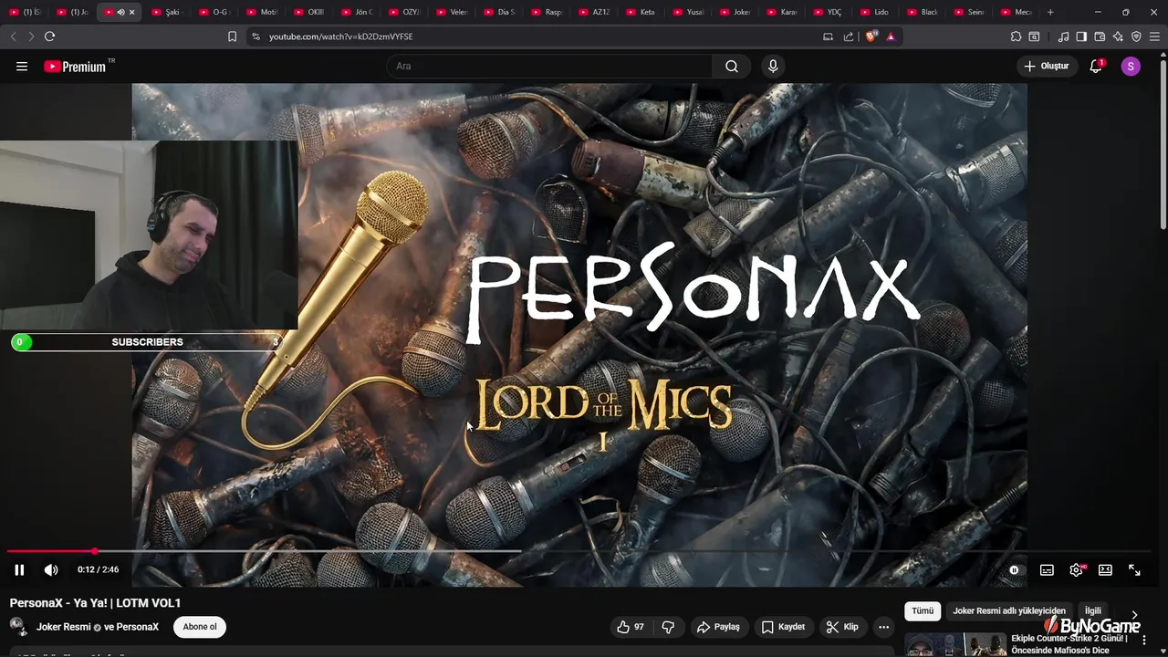Mute the tab via its speaker icon
Viewport: 1168px width, 657px height.
[x=120, y=12]
